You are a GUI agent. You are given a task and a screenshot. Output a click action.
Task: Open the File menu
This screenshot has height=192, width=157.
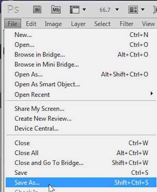pyautogui.click(x=13, y=24)
